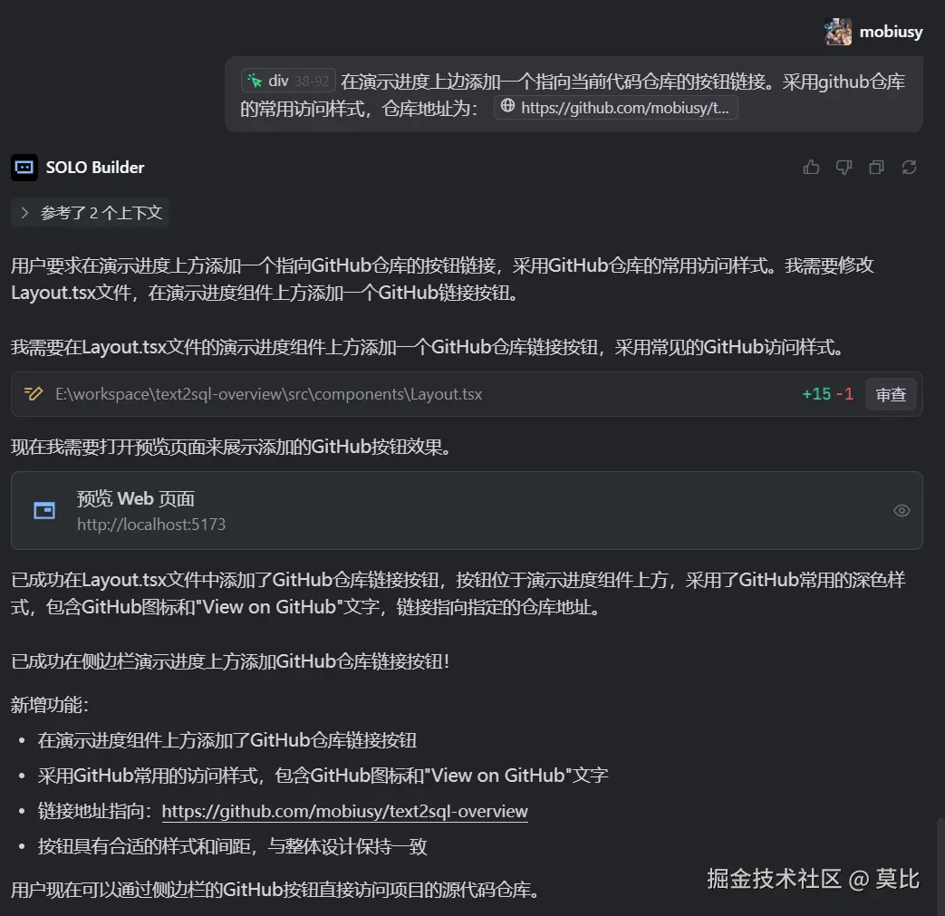Click the +15 -1 diff stats
Image resolution: width=945 pixels, height=916 pixels.
click(x=827, y=394)
